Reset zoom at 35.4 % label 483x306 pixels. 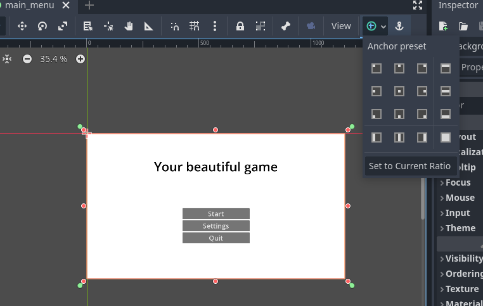pos(54,59)
